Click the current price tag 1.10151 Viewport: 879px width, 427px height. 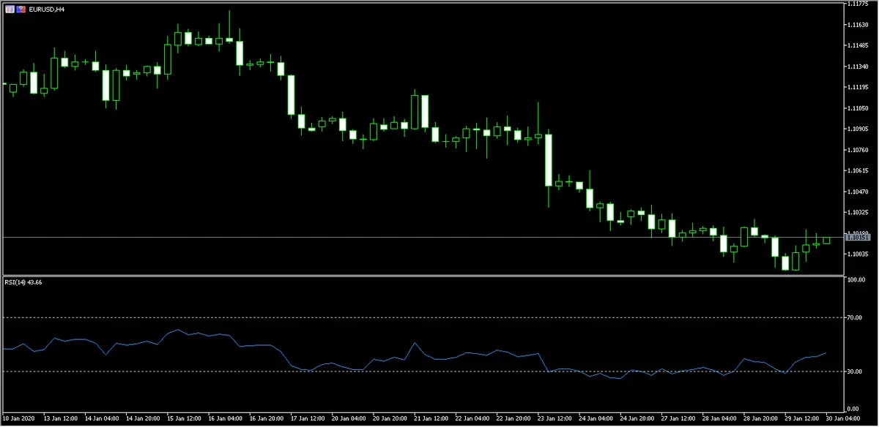(x=857, y=237)
